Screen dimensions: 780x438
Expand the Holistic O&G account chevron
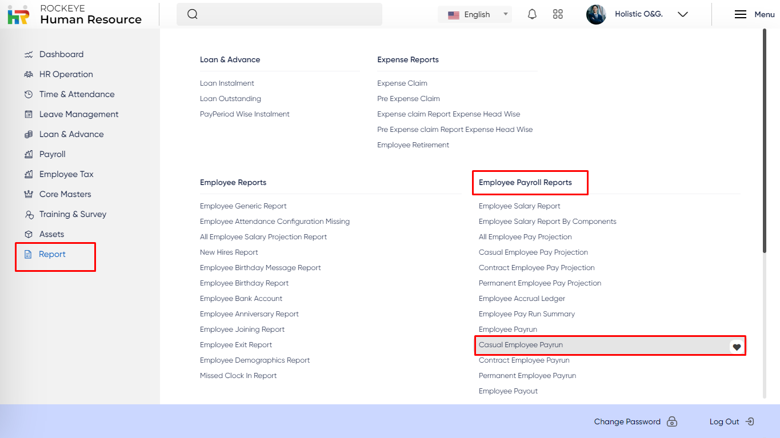(x=682, y=14)
